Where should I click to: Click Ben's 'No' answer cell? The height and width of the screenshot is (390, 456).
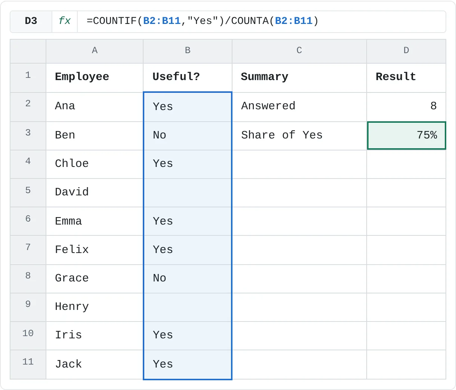(188, 136)
